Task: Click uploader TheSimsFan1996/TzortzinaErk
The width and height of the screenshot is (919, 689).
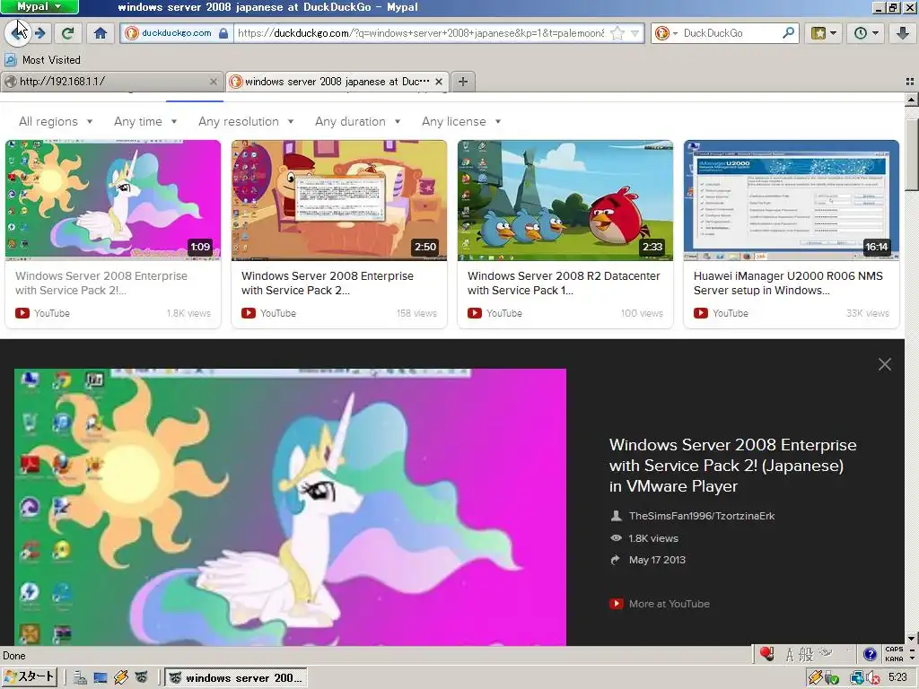Action: coord(702,516)
